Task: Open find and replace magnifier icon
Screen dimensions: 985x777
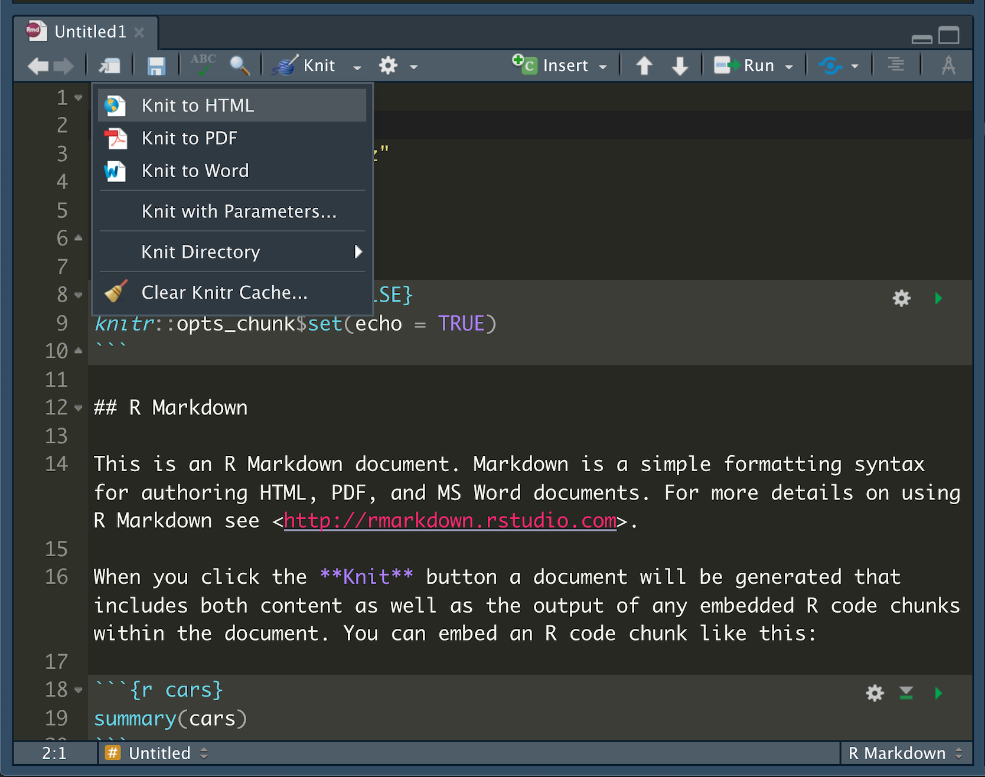Action: 239,66
